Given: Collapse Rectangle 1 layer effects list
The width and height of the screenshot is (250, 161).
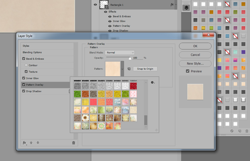Looking at the screenshot, I should [176, 5].
